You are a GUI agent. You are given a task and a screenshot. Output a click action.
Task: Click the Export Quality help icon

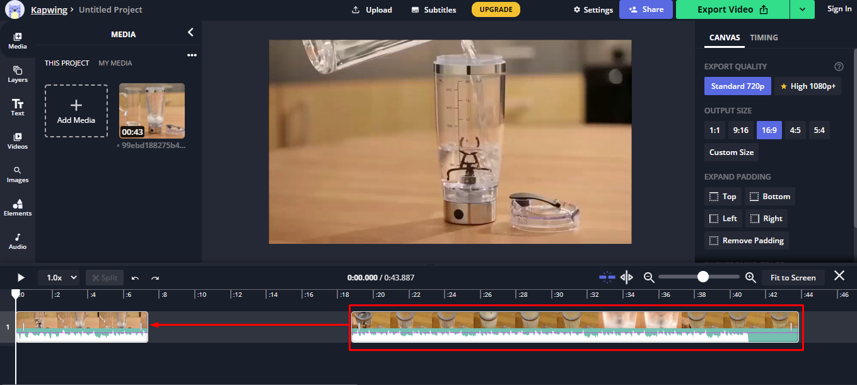839,66
